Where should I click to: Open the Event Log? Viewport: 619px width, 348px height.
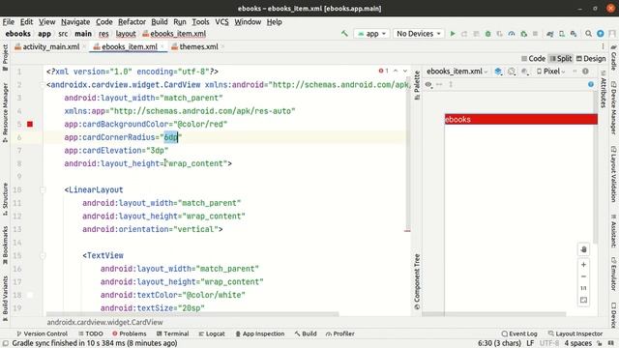coord(519,333)
